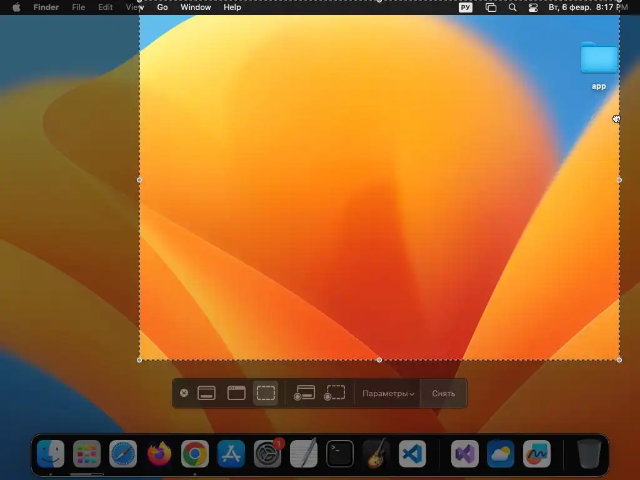Image resolution: width=640 pixels, height=480 pixels.
Task: Select Record Selected Portion mode
Action: click(335, 393)
